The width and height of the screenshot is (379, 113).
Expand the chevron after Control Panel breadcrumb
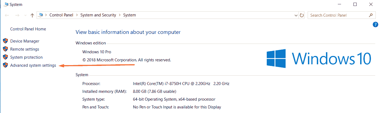click(x=77, y=15)
